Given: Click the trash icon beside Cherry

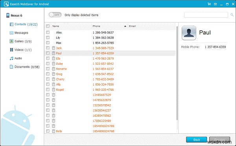Looking at the screenshot, I should click(53, 79).
